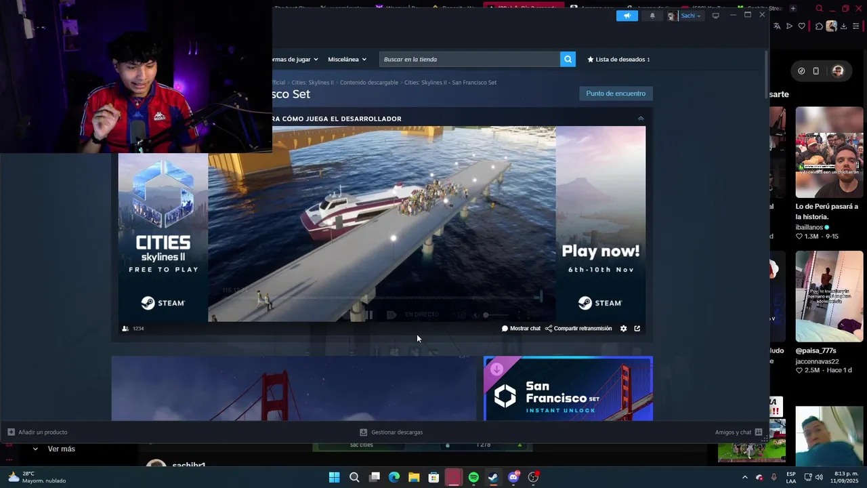
Task: Click the broadcast viewers count icon
Action: (x=125, y=329)
